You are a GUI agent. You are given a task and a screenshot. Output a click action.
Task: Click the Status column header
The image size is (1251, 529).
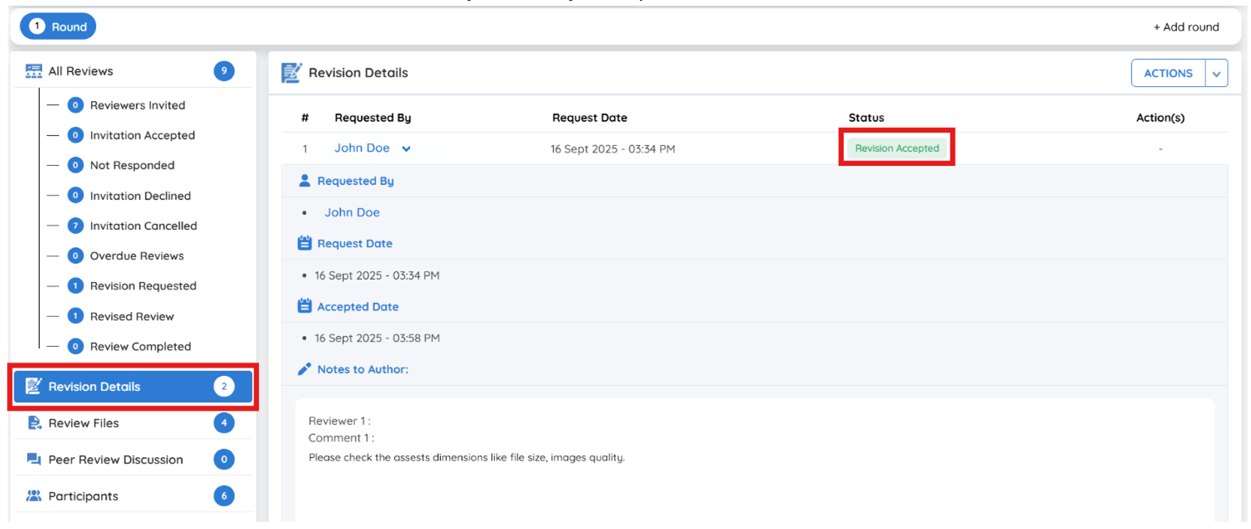[867, 117]
